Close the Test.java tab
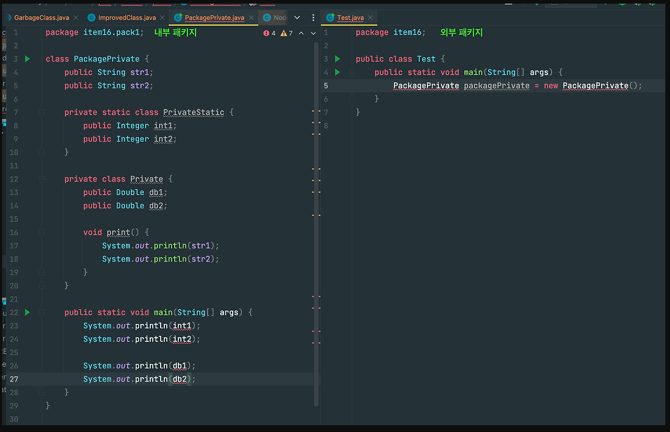The width and height of the screenshot is (670, 432). pyautogui.click(x=370, y=17)
